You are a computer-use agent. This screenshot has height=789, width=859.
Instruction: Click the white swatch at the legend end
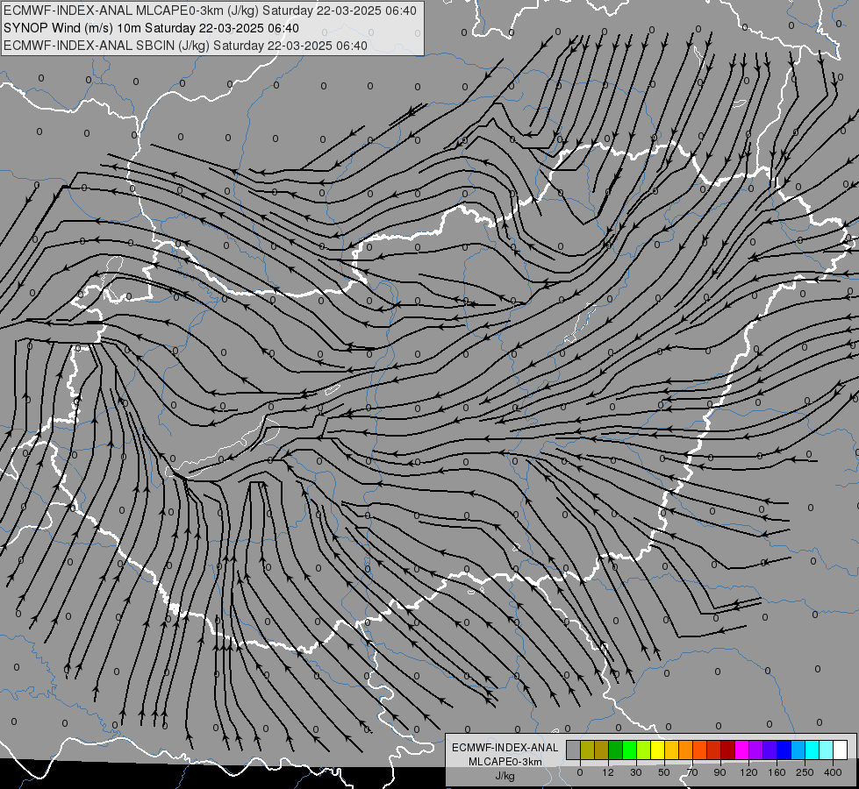pos(840,750)
